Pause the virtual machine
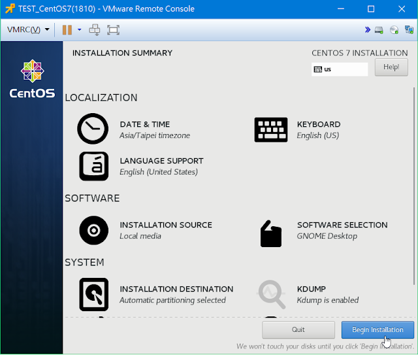Screen dimensions: 418x355 [67, 30]
